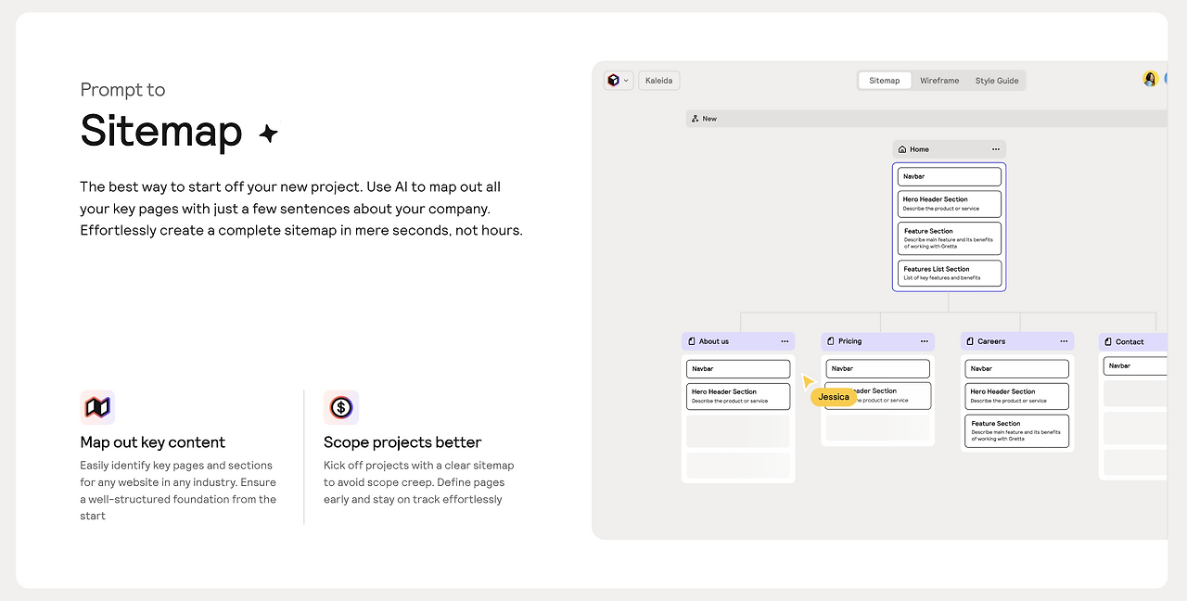Click the Home page house icon
Screen dimensions: 1187x601
click(902, 149)
